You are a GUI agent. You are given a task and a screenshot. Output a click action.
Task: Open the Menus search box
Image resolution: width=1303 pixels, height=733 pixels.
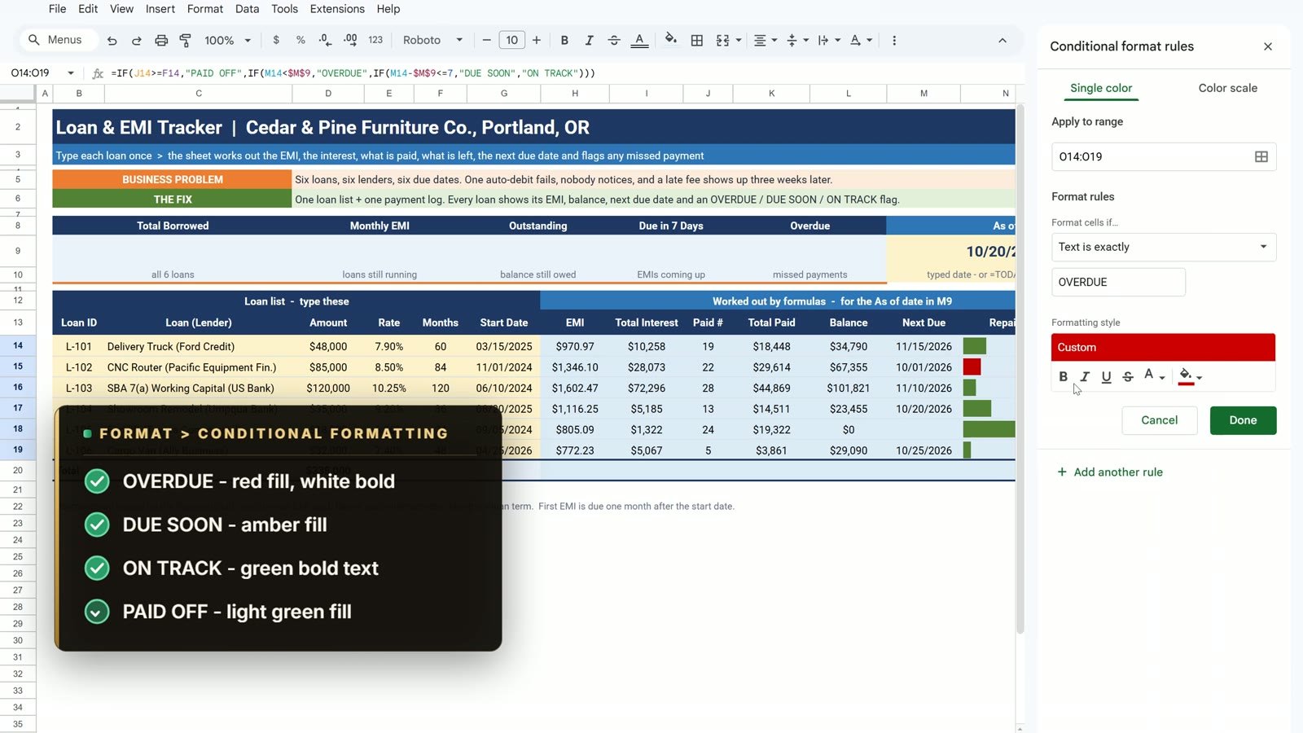[x=58, y=40]
